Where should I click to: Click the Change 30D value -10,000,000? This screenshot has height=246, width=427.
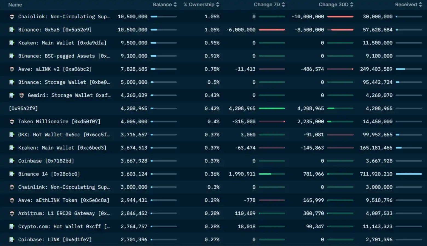[308, 17]
